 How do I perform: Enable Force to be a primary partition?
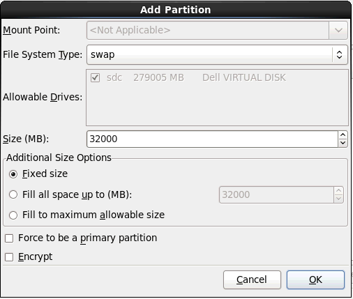(9, 238)
